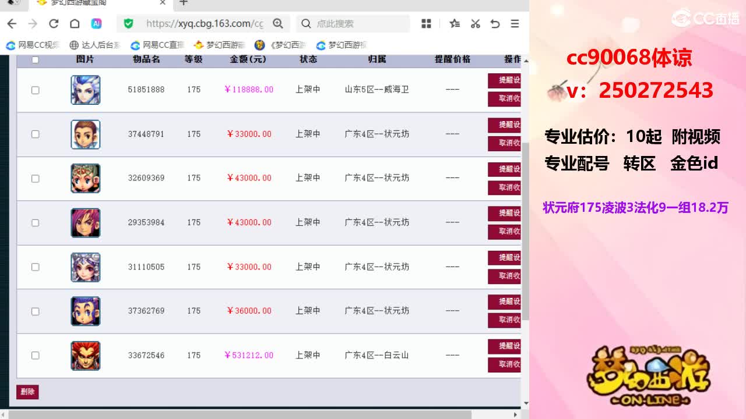Cancel favorite for item 51851888
The image size is (746, 419).
[504, 99]
